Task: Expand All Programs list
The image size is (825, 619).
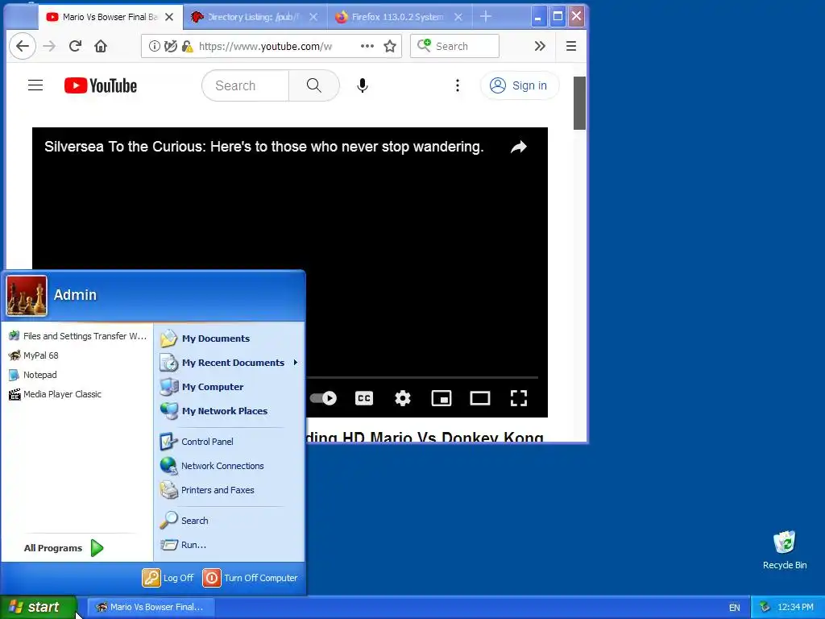Action: tap(63, 548)
